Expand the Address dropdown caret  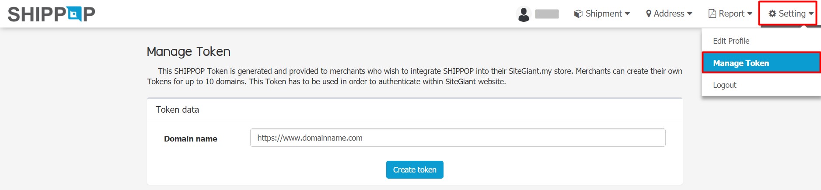pos(690,14)
